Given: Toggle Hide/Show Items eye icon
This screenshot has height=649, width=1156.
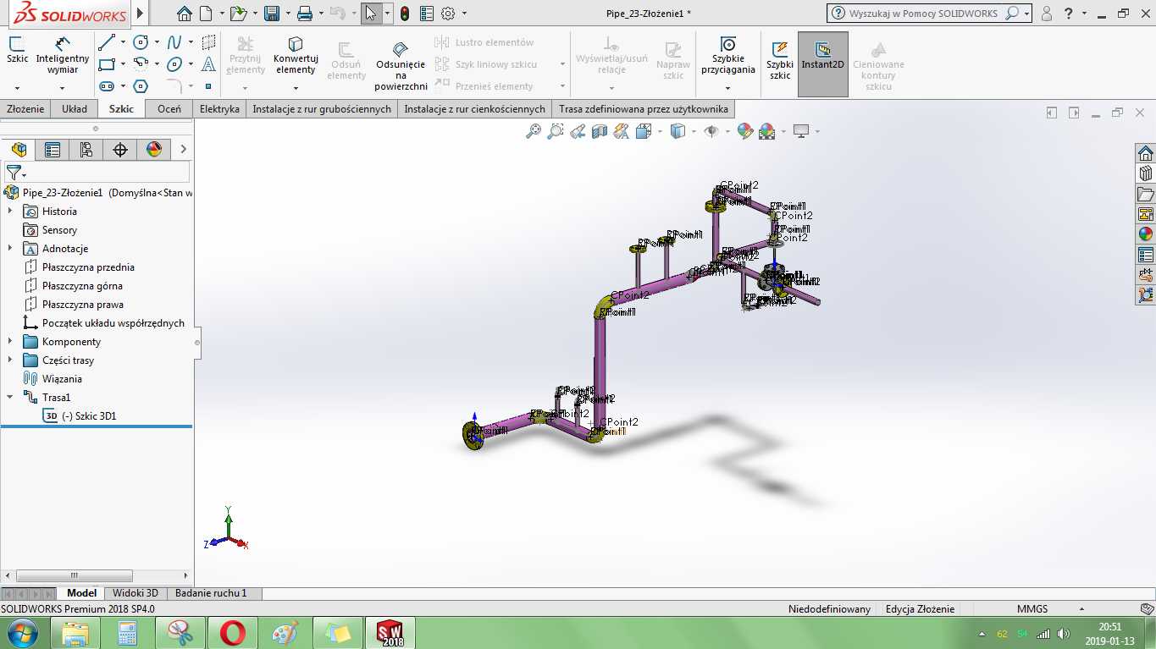Looking at the screenshot, I should coord(711,131).
